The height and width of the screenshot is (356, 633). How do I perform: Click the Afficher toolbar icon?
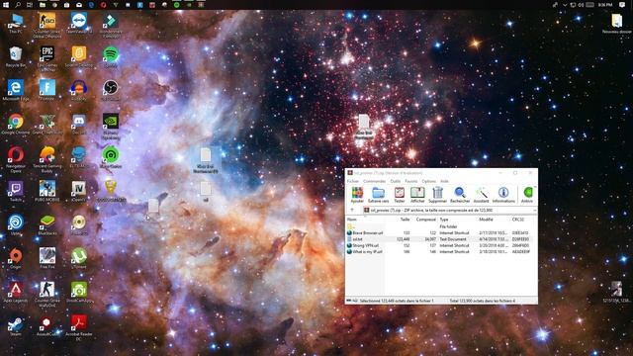point(417,195)
